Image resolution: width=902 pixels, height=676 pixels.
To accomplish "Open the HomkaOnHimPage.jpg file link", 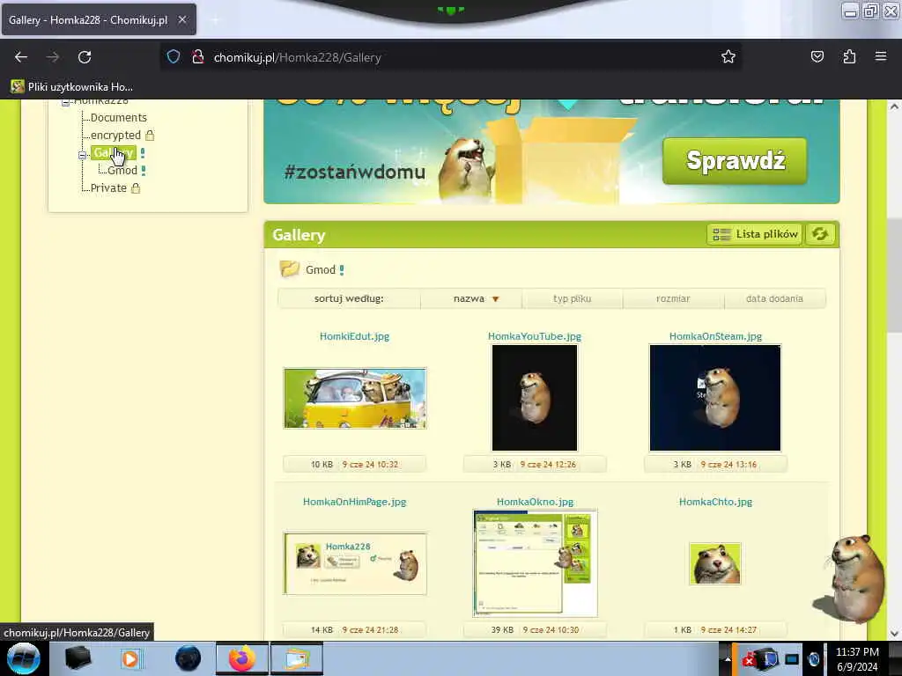I will pyautogui.click(x=354, y=502).
